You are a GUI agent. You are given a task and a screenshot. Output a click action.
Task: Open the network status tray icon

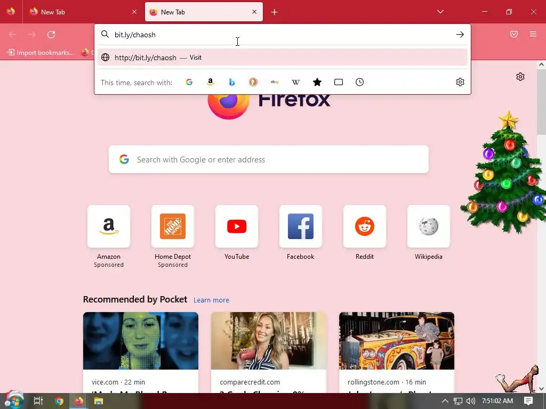pyautogui.click(x=458, y=401)
